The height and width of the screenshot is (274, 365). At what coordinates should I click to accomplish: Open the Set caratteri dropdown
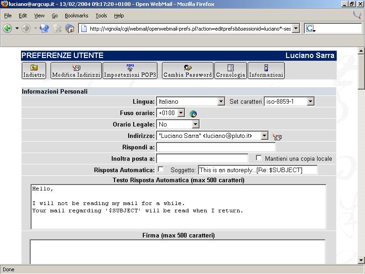tap(310, 101)
